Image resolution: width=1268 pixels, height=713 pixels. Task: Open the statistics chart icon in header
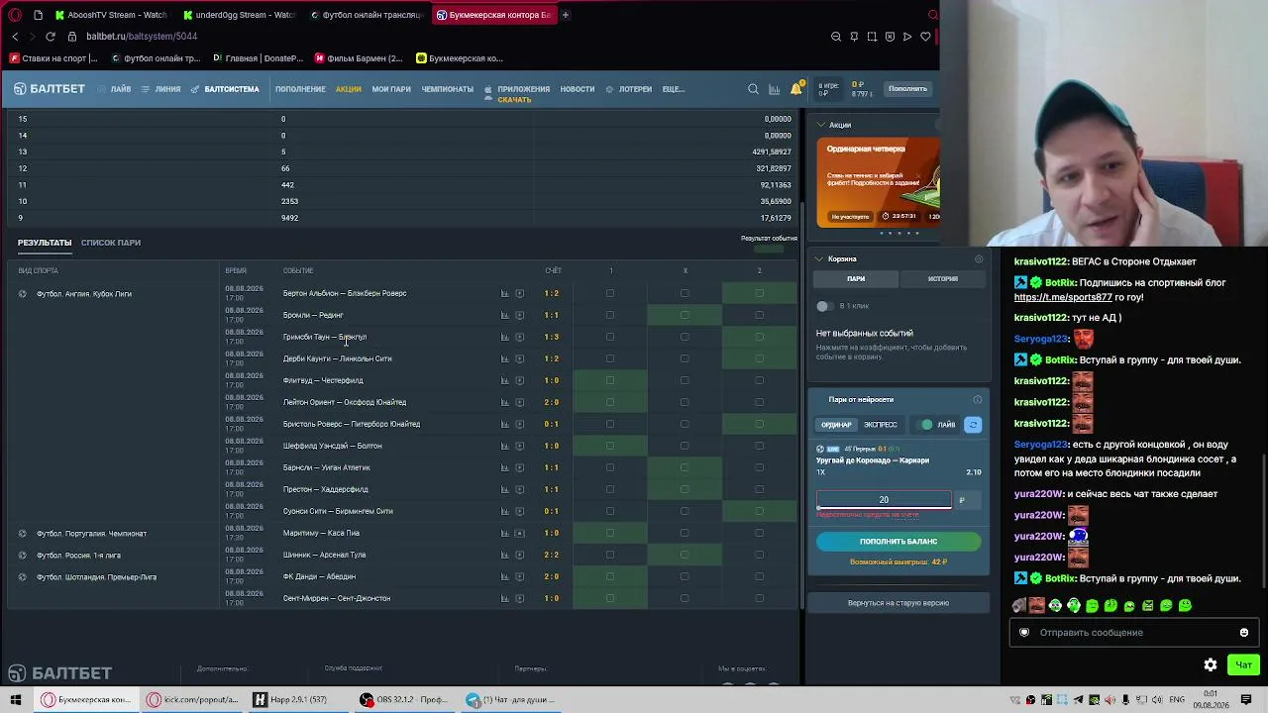[x=774, y=89]
